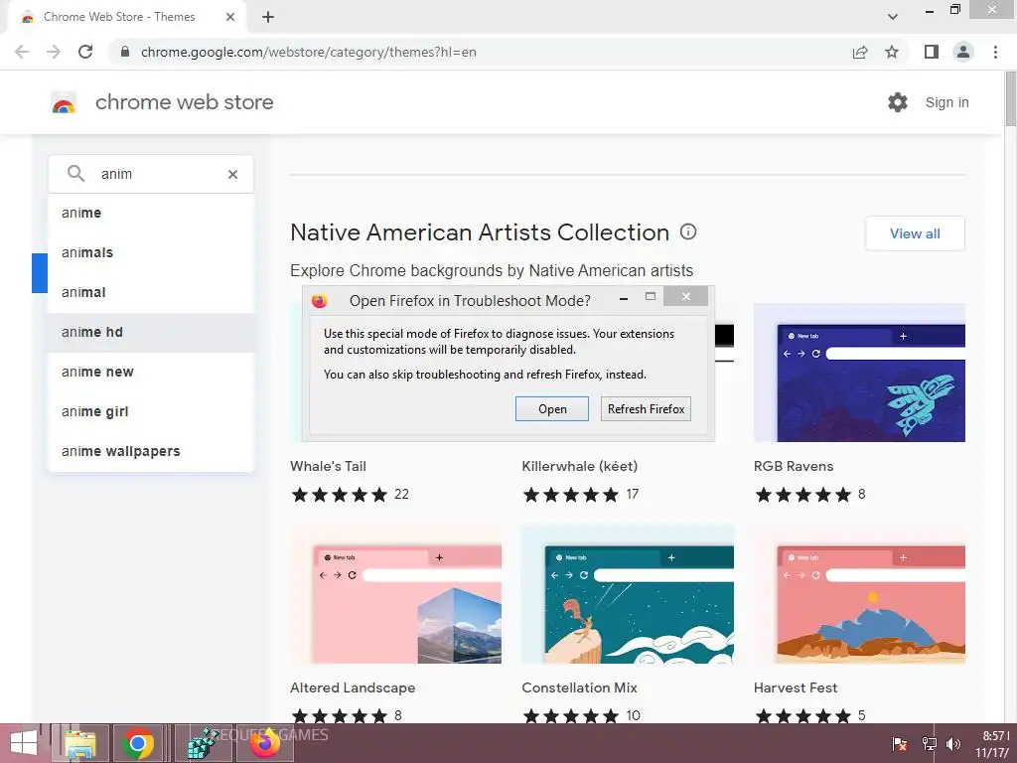Share this page via address bar icon

point(860,52)
